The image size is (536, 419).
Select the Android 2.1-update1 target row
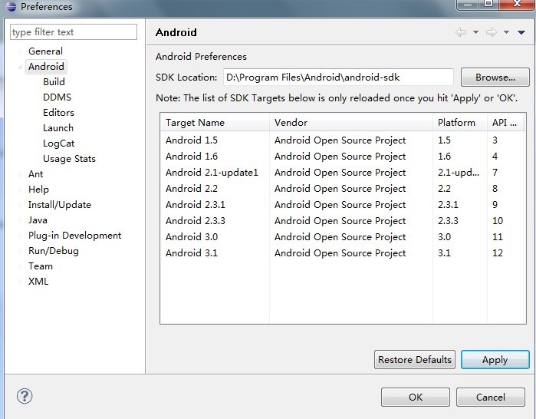click(343, 173)
